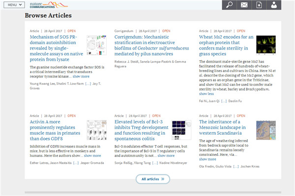This screenshot has width=295, height=196.
Task: Collapse Wheat Ms2 summary with show less
Action: click(x=206, y=94)
